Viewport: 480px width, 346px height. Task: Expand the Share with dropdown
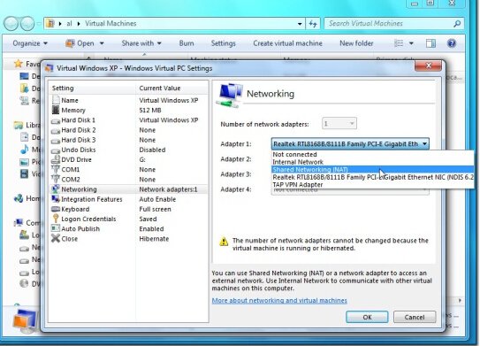[141, 43]
